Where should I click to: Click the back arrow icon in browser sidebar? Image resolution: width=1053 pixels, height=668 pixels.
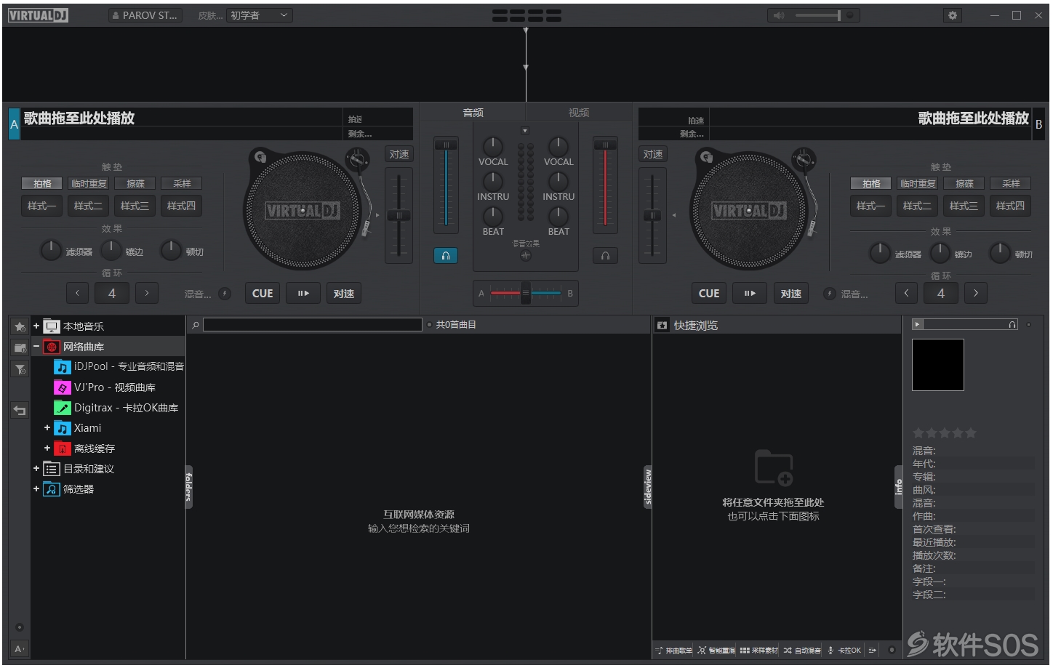click(20, 411)
